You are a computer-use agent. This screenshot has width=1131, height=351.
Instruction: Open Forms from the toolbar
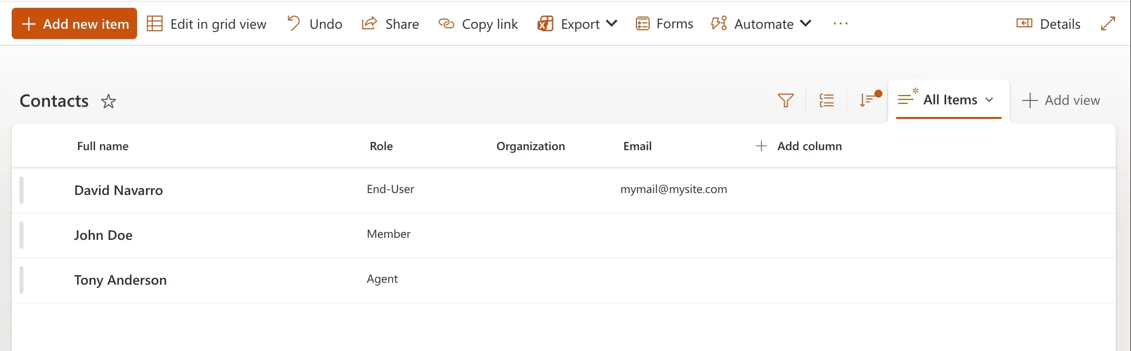coord(665,24)
